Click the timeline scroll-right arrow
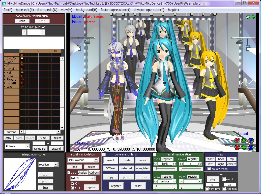Viewport: 261px width, 194px height. pos(59,132)
